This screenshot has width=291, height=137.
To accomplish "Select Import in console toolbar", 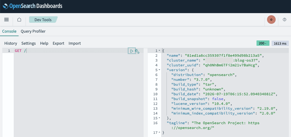I will point(75,43).
